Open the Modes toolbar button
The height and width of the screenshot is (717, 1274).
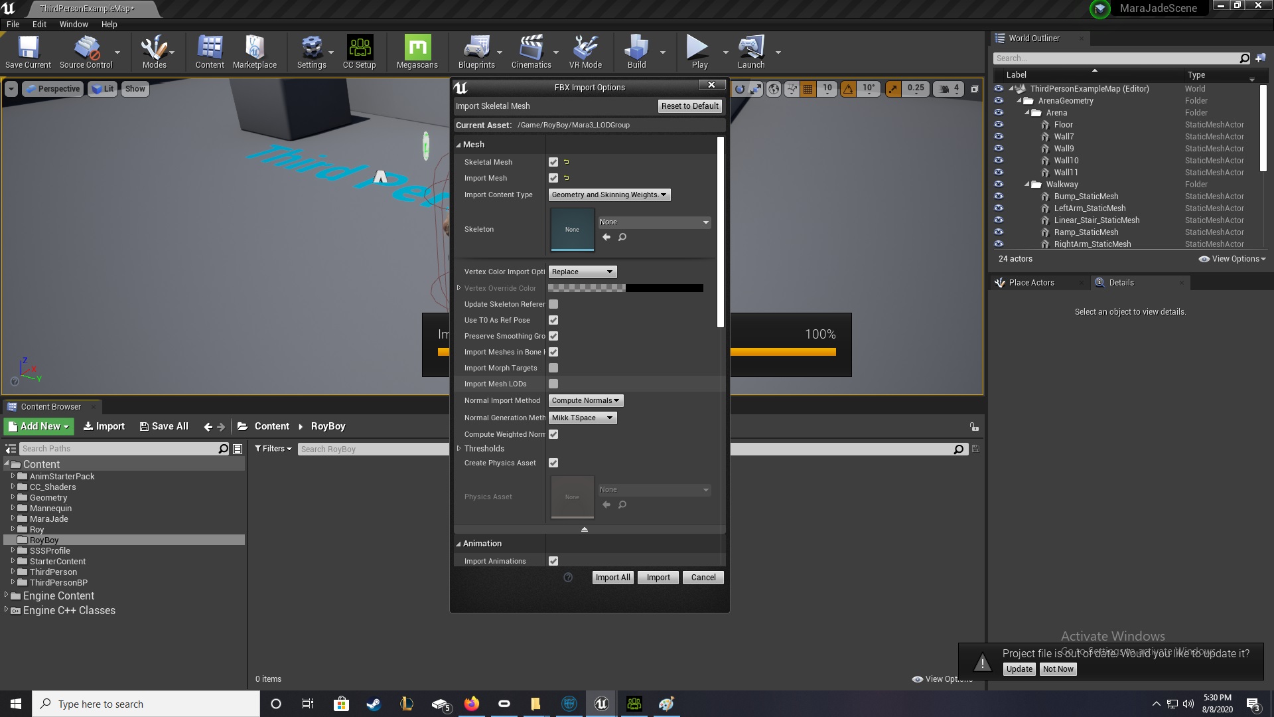[154, 52]
